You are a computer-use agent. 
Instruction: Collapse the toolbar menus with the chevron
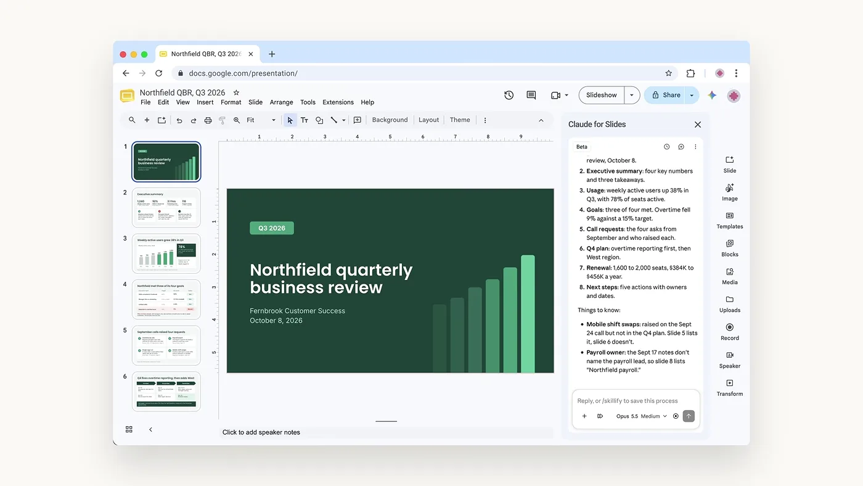541,120
